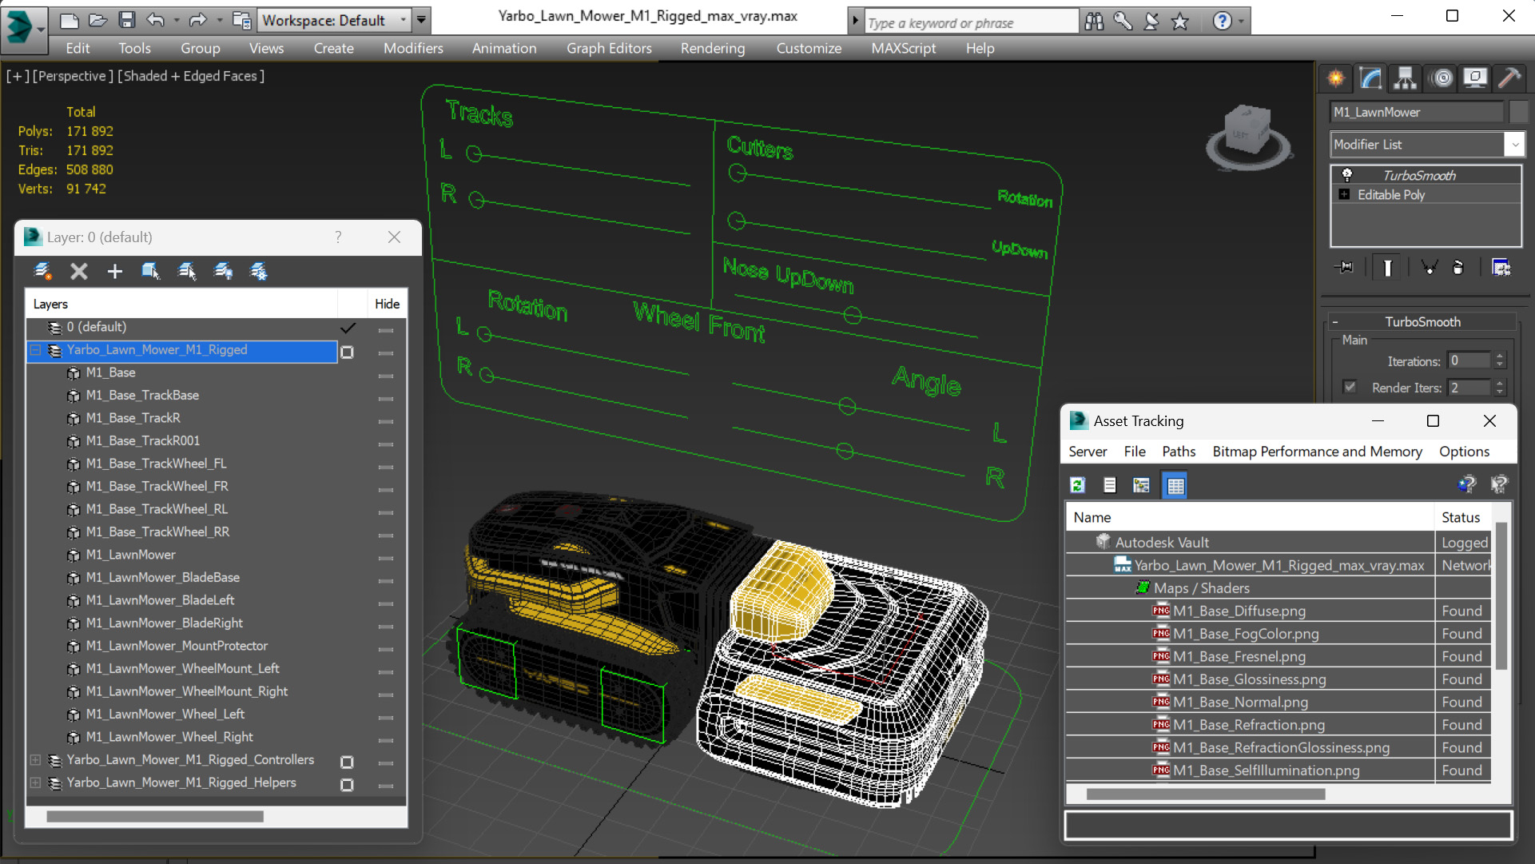Click the search binoculars icon
The width and height of the screenshot is (1535, 864).
(x=1095, y=22)
